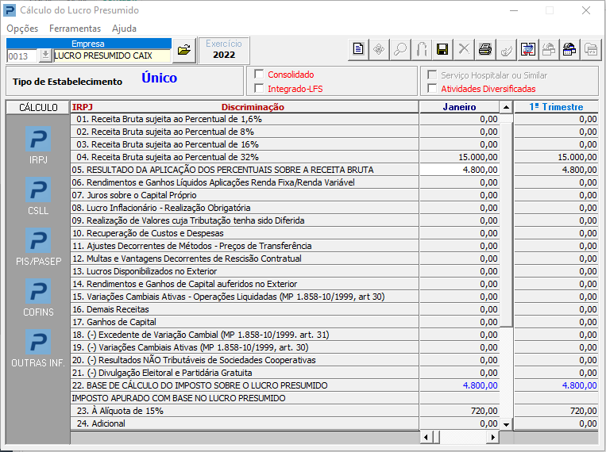Click row 06 Rendimentos e Ganhos Líquidos
This screenshot has width=606, height=452.
tap(245, 182)
